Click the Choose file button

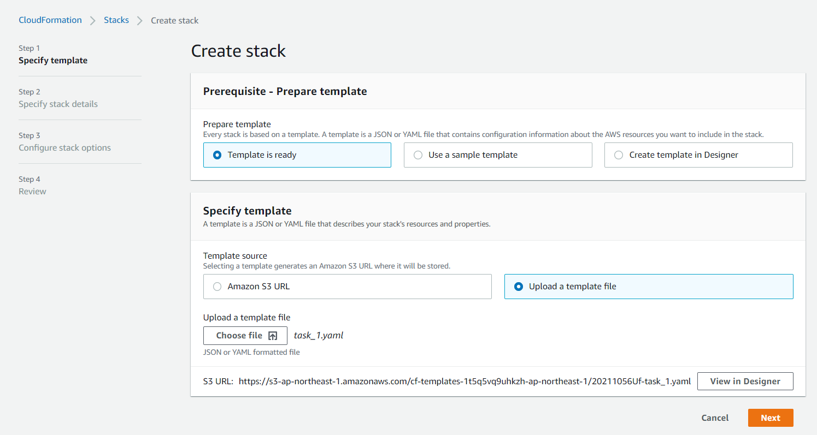click(x=245, y=336)
